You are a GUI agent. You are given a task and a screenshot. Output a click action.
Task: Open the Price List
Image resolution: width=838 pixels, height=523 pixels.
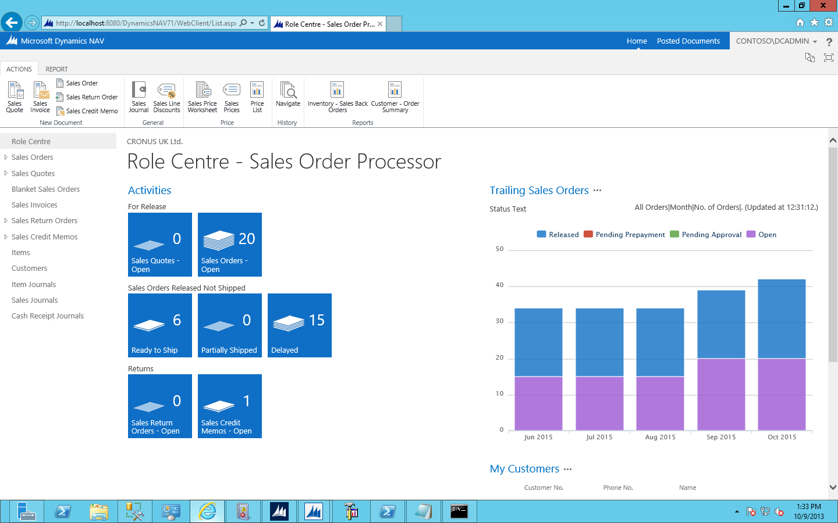click(257, 97)
